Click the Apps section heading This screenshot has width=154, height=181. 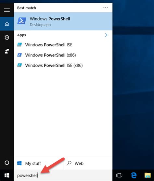(x=21, y=35)
